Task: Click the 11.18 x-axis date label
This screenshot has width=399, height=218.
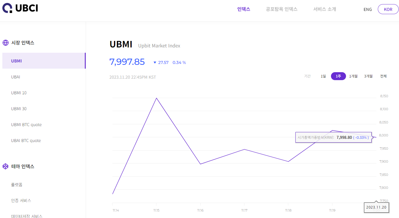Action: 288,210
